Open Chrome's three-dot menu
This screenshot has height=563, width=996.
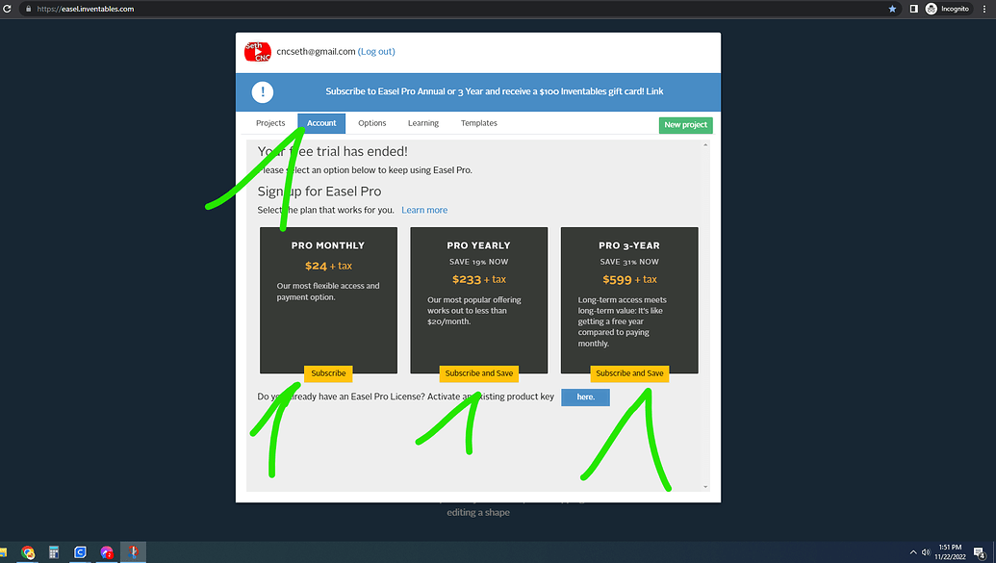(x=983, y=8)
